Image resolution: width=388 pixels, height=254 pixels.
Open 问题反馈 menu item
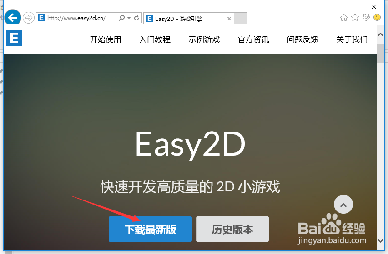(x=302, y=39)
